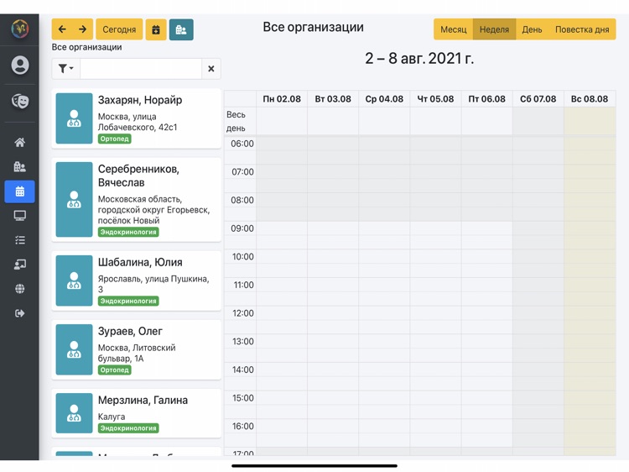Click the doctor search input field
Screen dimensions: 629x472
click(141, 69)
